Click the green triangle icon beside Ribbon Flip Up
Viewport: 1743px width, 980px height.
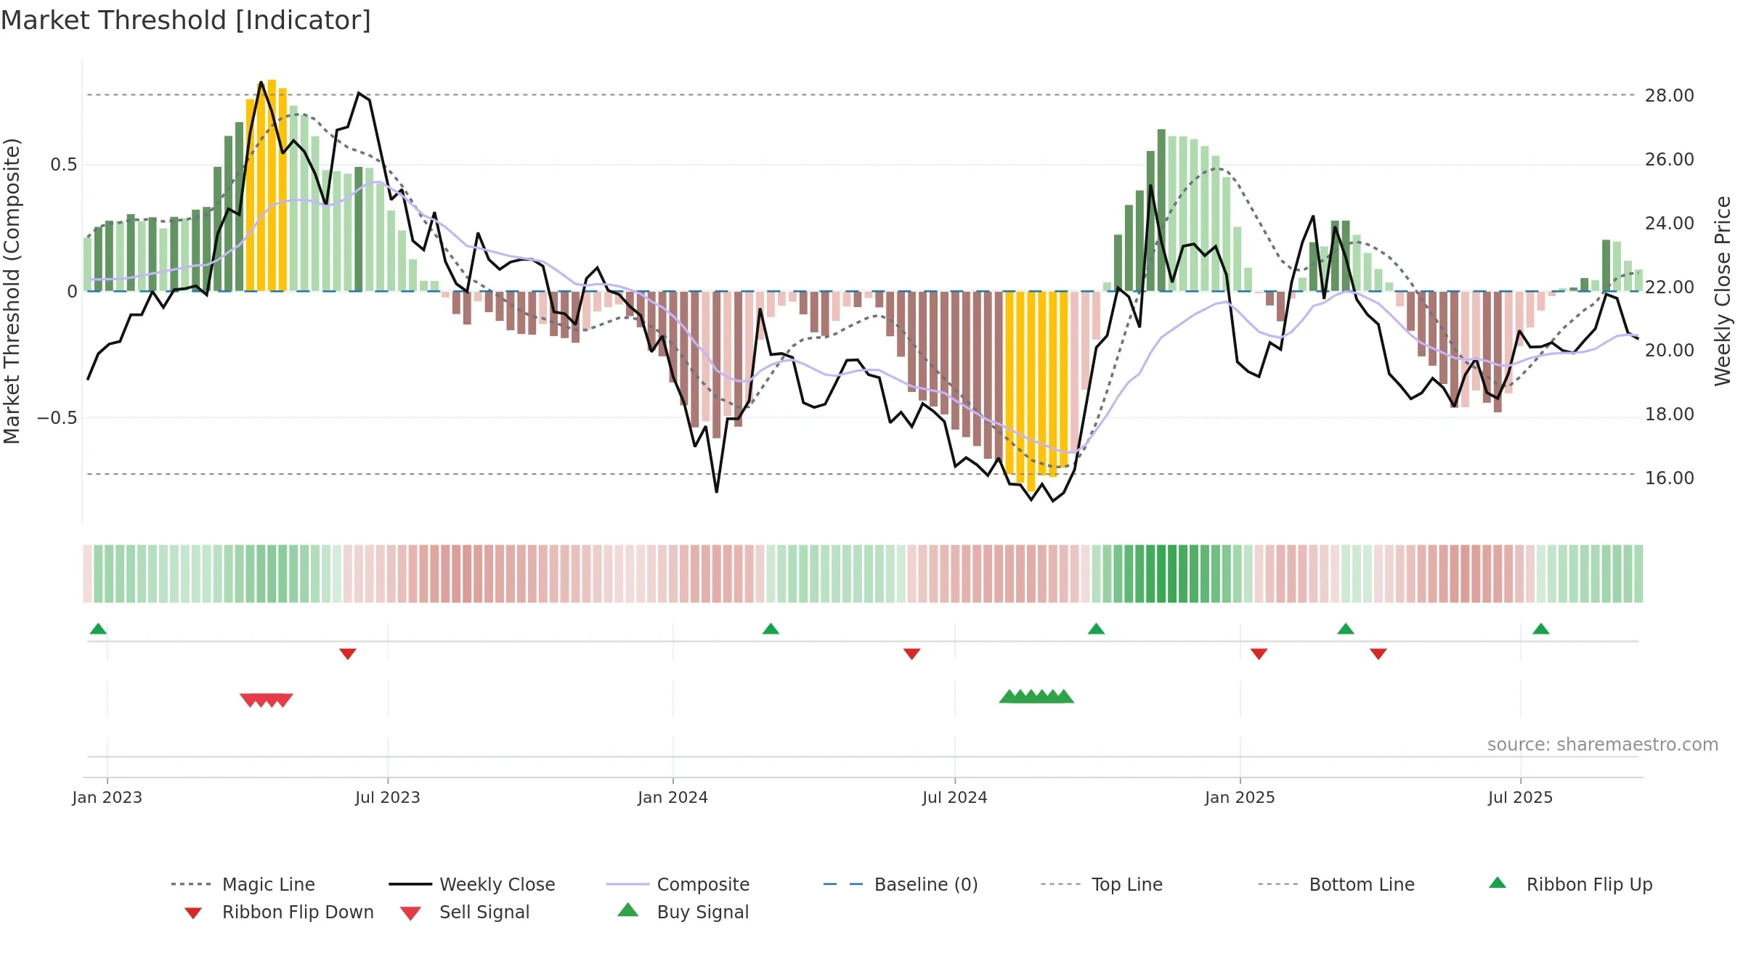tap(1498, 883)
